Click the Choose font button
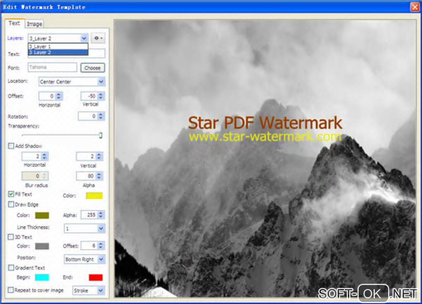This screenshot has height=304, width=422. point(92,68)
